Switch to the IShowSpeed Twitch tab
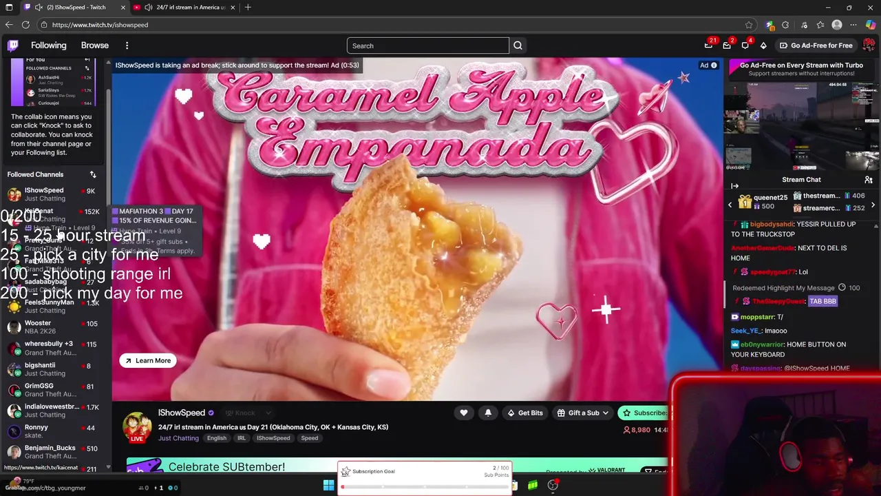 tap(76, 8)
